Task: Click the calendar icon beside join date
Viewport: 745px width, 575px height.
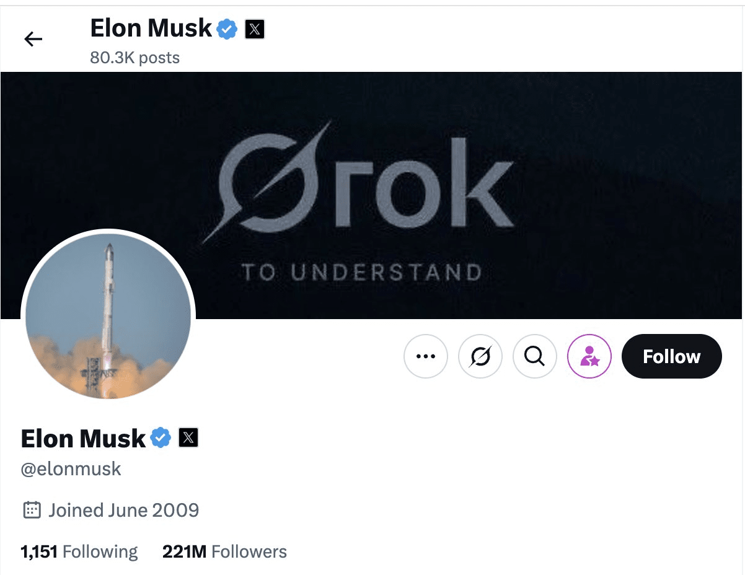Action: click(x=32, y=510)
